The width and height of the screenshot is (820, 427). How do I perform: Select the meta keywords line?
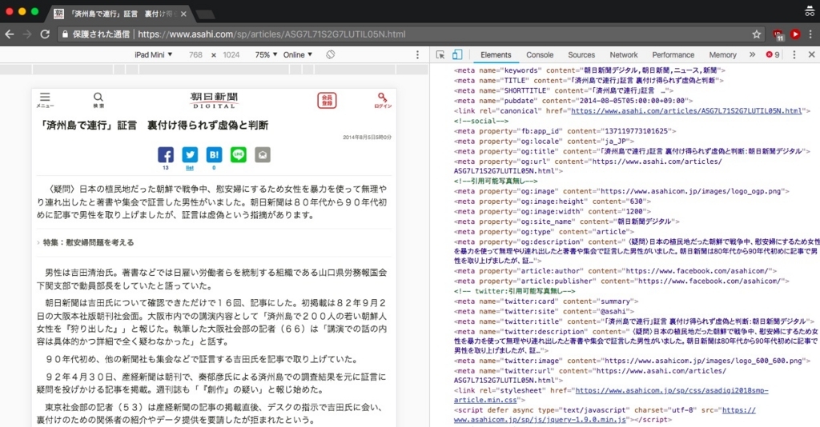coord(590,70)
